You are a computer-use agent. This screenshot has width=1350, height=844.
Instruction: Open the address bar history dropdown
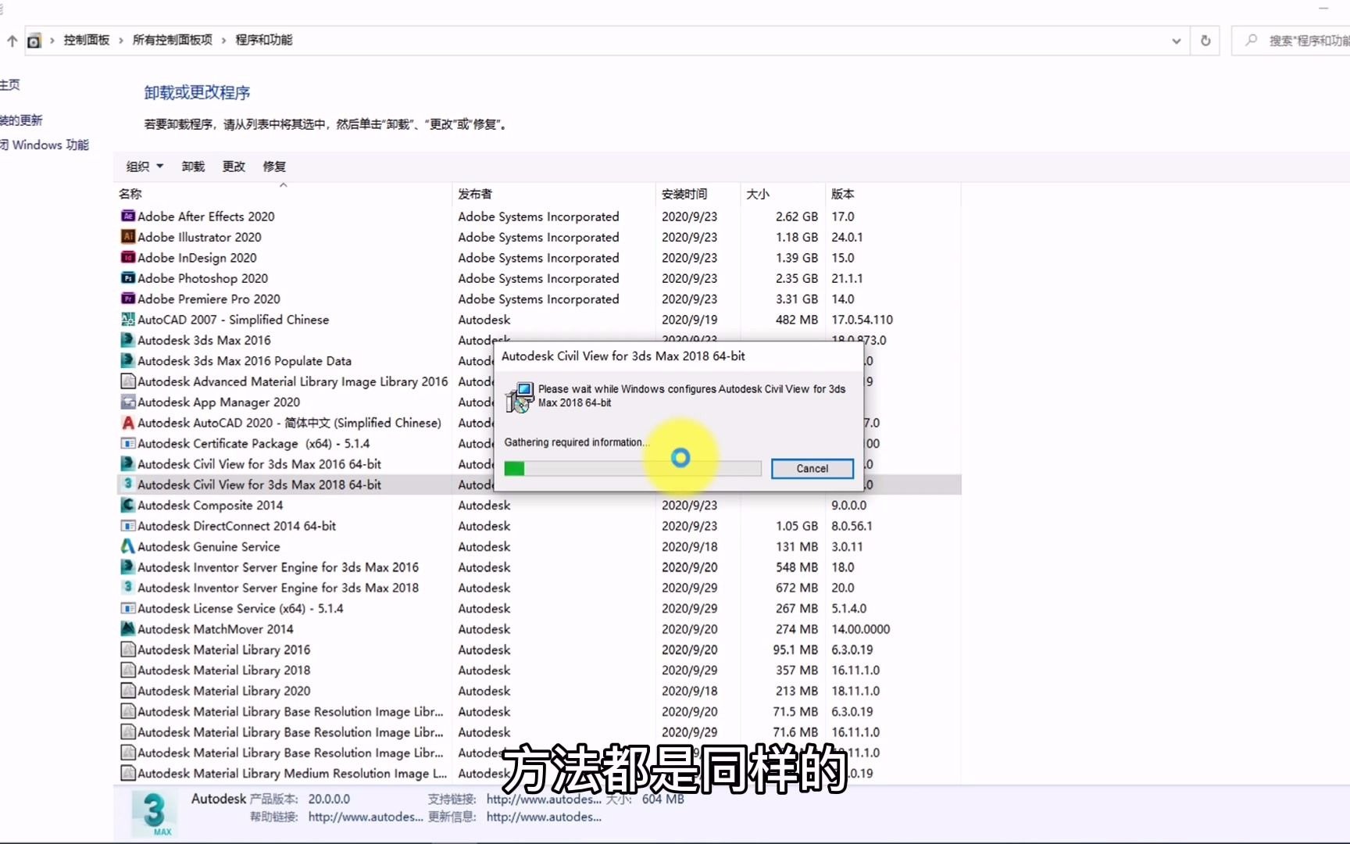coord(1176,40)
